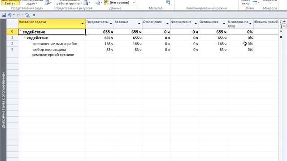This screenshot has width=287, height=161.
Task: Click the link tasks icon in quick access toolbar
Action: tap(28, 15)
